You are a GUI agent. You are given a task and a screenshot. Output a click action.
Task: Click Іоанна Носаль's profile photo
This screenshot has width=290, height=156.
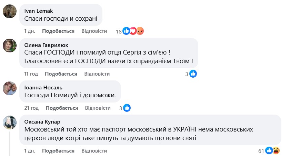pyautogui.click(x=10, y=88)
